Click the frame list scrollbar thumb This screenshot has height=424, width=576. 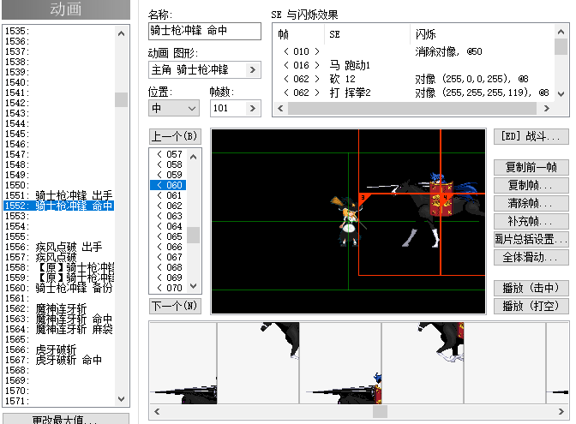click(x=194, y=235)
